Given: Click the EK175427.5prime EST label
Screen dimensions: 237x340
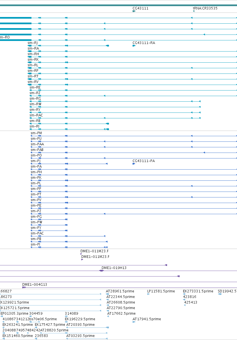Looking at the screenshot, I should (50, 325).
